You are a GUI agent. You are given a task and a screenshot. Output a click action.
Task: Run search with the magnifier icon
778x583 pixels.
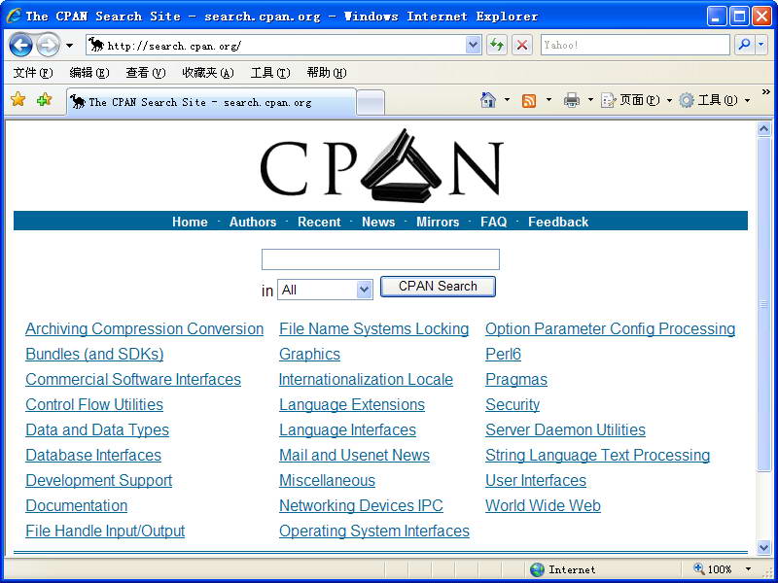tap(744, 45)
